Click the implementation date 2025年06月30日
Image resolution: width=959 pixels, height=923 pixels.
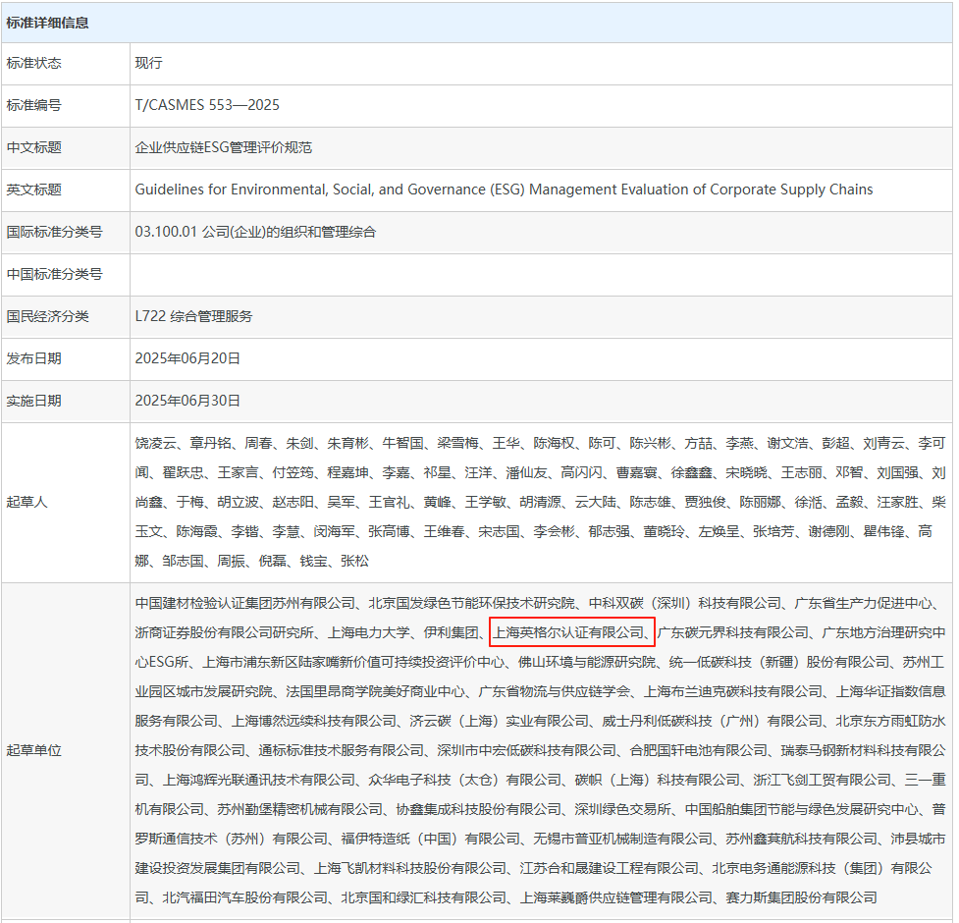(187, 401)
